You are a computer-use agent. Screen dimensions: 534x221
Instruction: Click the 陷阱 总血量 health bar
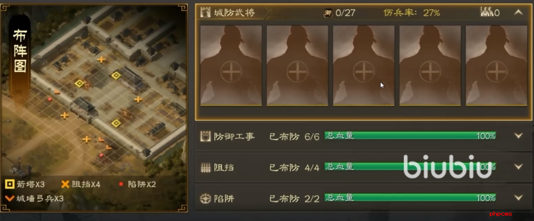[411, 198]
